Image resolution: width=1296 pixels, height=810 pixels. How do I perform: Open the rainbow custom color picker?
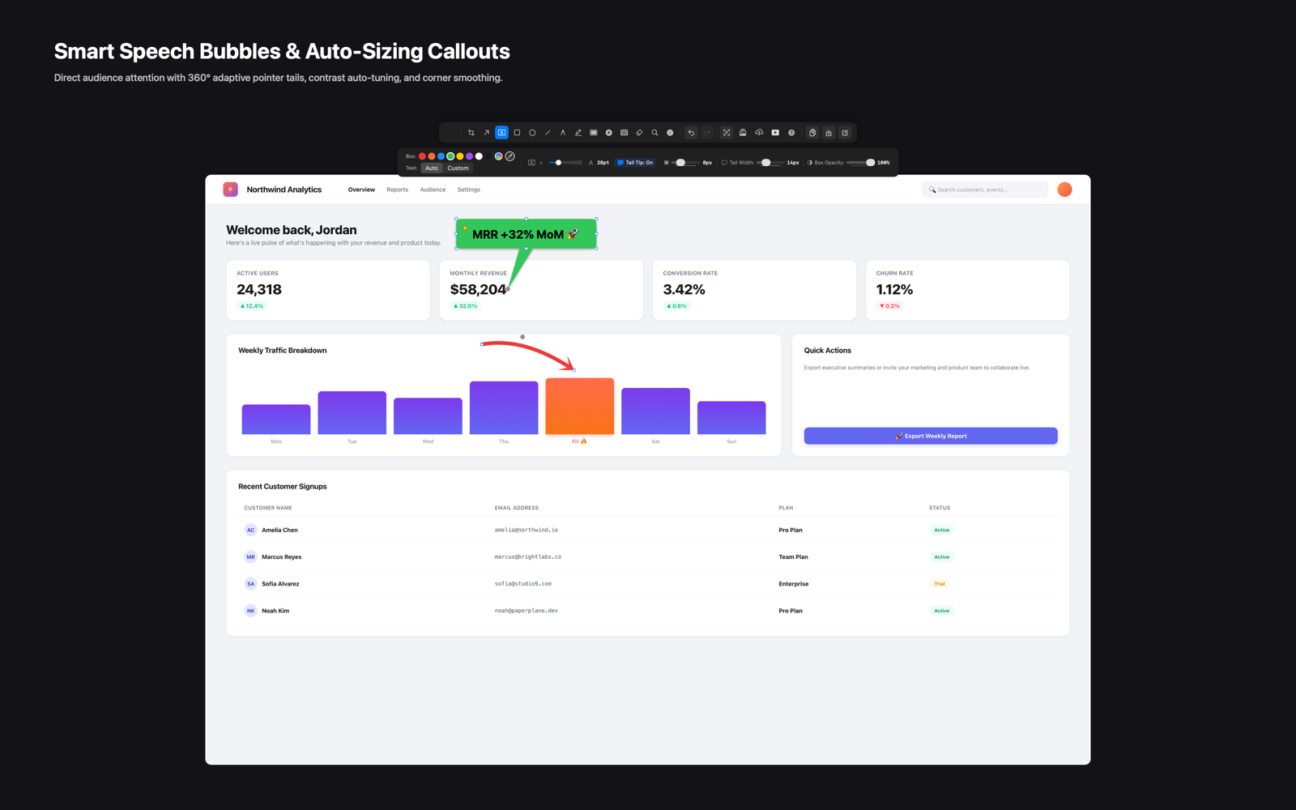tap(498, 156)
